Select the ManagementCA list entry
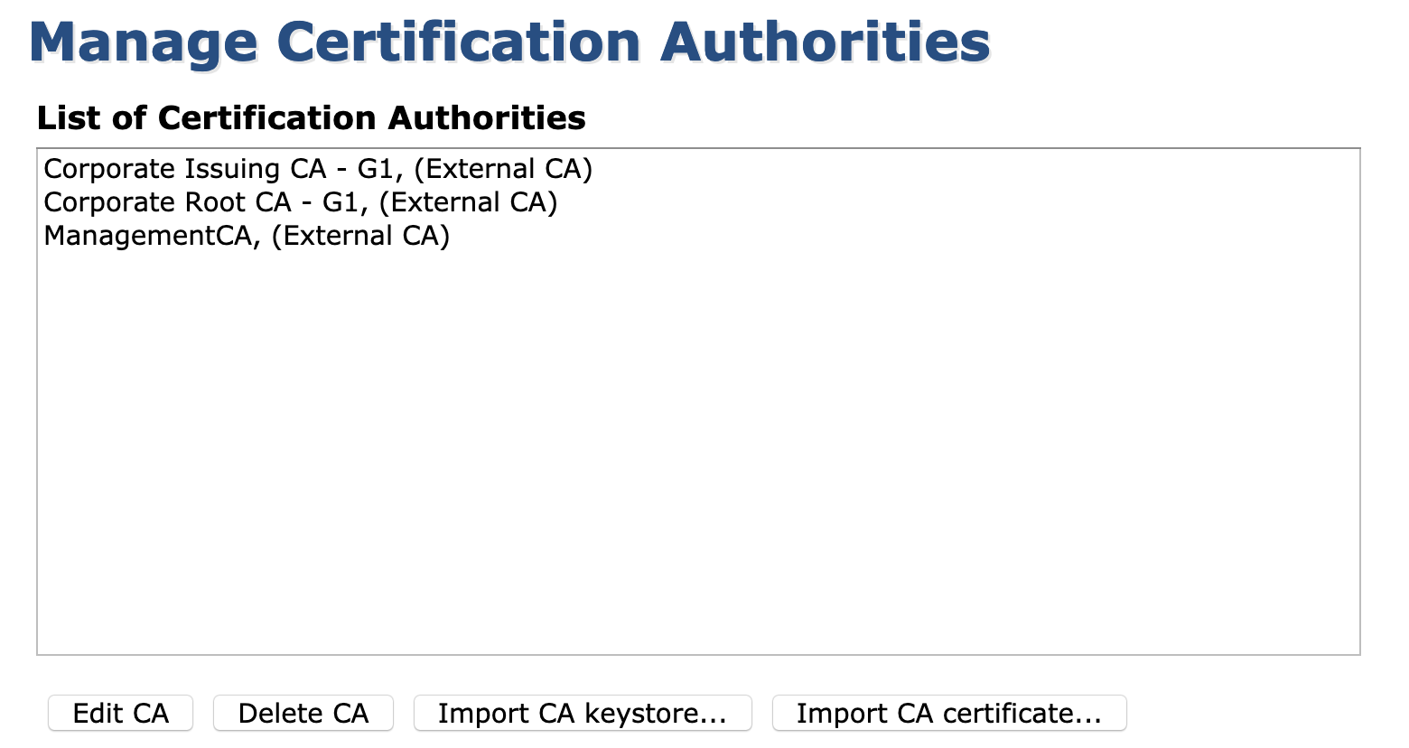The image size is (1409, 748). (x=247, y=236)
